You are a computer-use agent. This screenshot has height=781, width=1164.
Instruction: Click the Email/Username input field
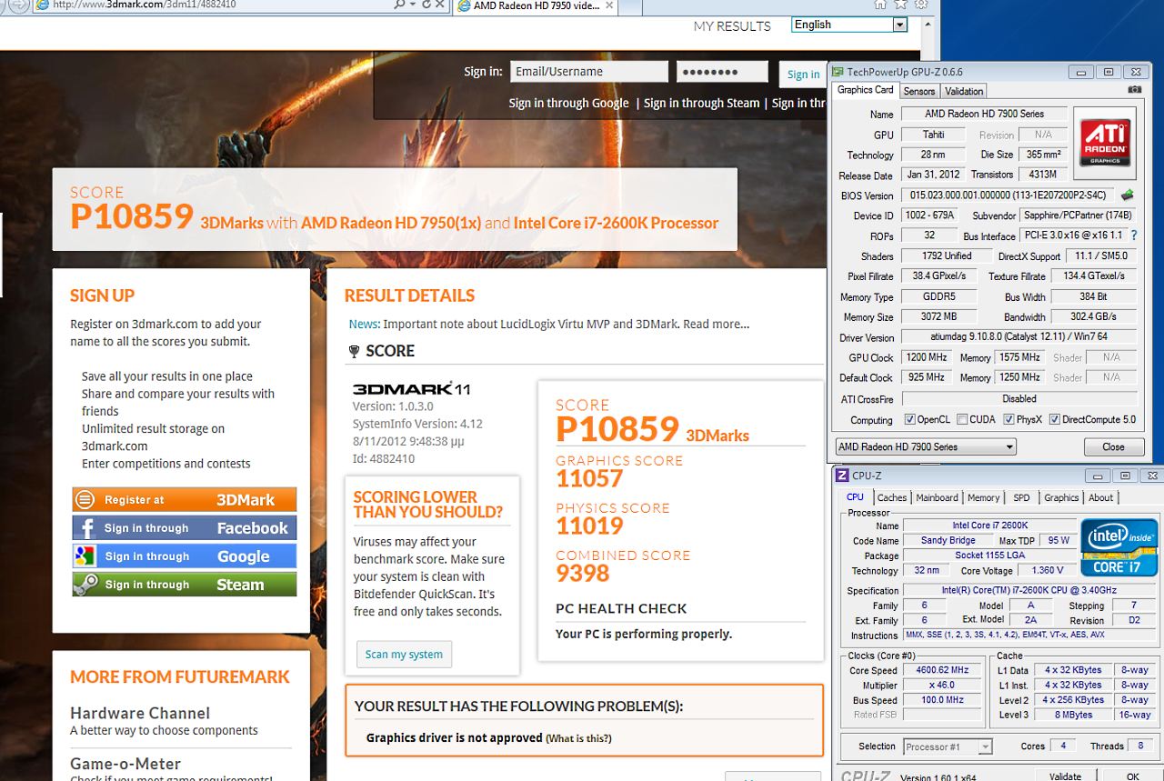588,72
